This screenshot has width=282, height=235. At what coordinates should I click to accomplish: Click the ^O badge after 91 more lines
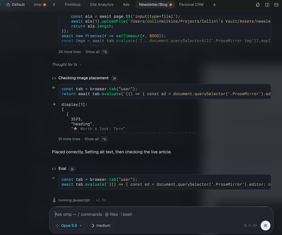point(104,139)
